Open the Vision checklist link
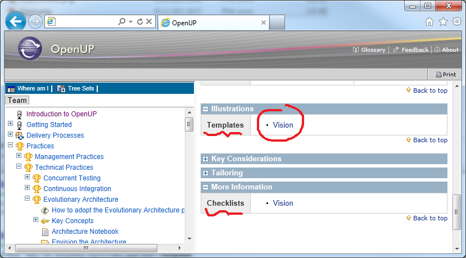The image size is (466, 258). [283, 203]
